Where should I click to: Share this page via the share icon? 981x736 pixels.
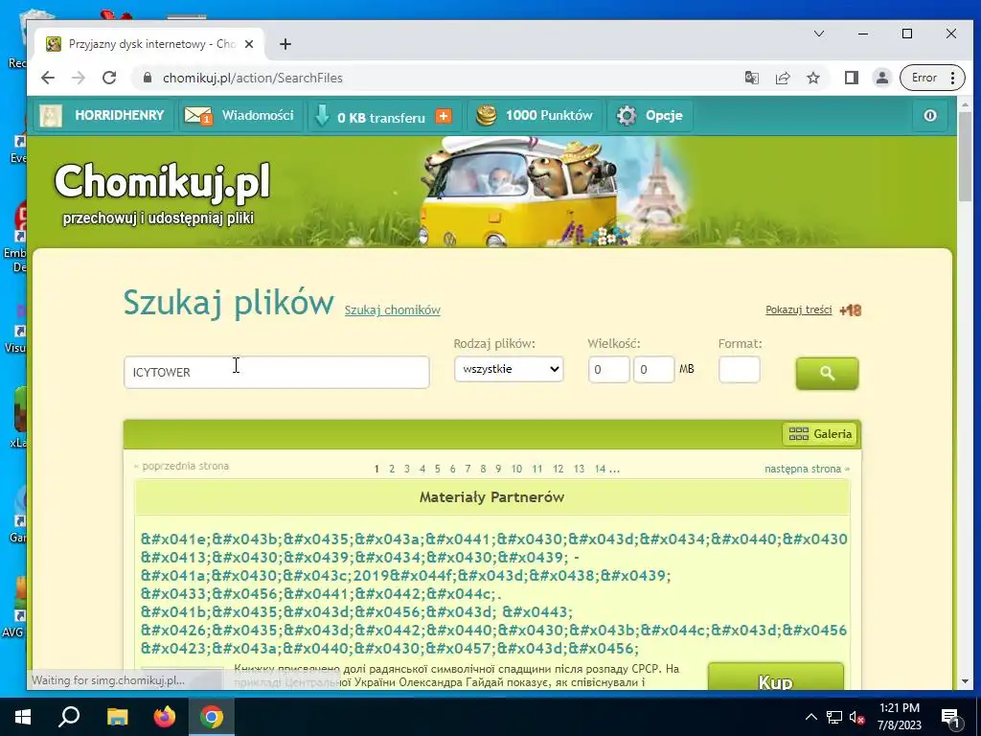(783, 78)
